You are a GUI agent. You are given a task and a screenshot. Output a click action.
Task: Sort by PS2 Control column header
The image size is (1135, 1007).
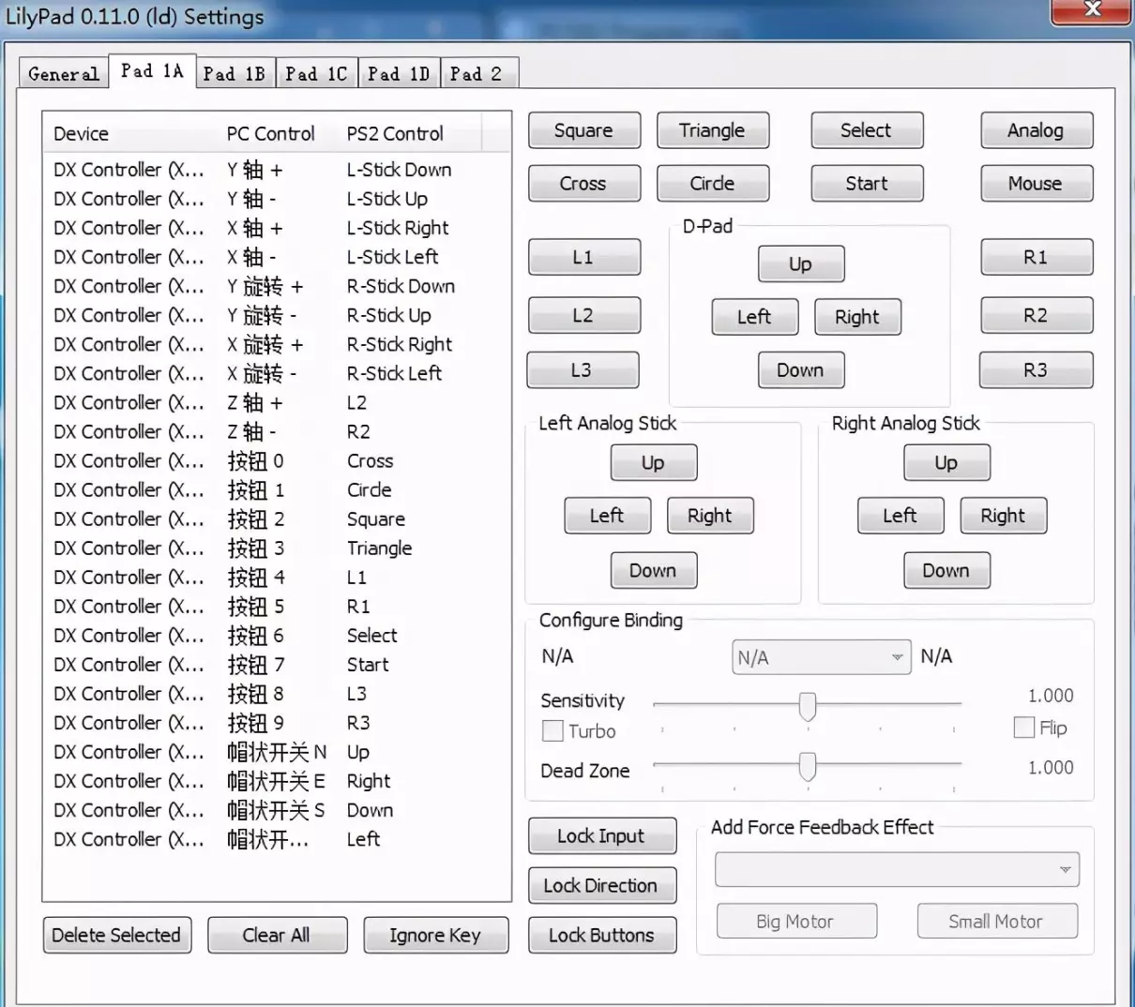click(x=411, y=133)
